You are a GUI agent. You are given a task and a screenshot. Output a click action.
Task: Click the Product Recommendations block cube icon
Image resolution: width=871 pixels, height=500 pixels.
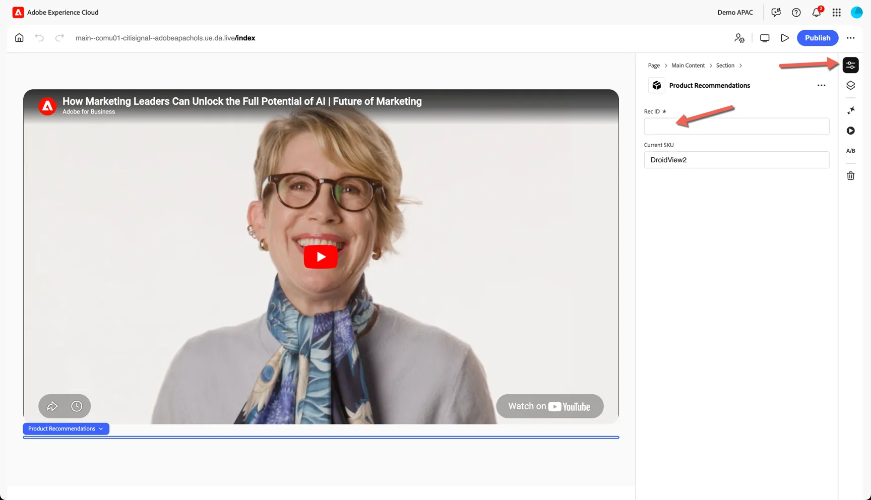[x=657, y=85]
